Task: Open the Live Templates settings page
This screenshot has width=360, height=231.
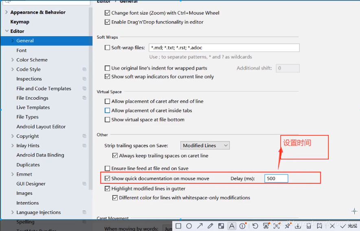Action: [33, 107]
